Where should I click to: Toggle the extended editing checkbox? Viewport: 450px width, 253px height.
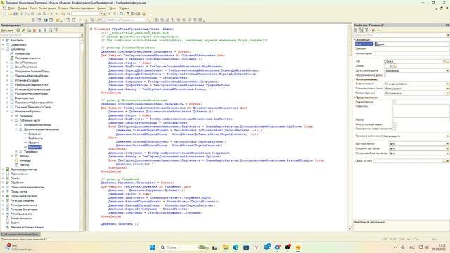click(394, 129)
